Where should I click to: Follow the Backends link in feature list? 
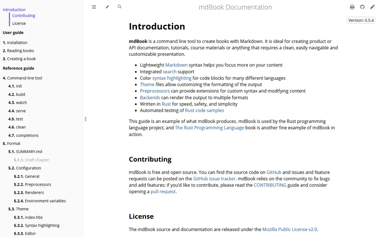[x=150, y=98]
